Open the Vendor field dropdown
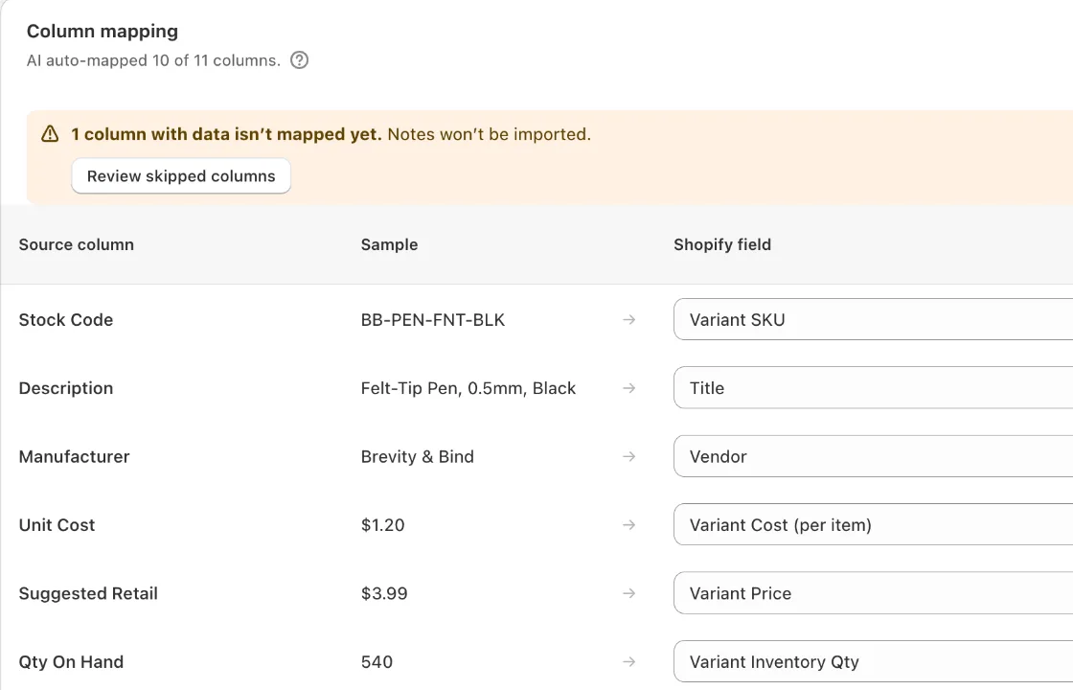This screenshot has height=690, width=1073. [x=873, y=456]
